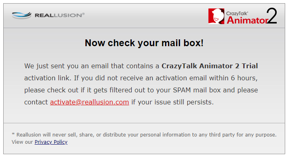Click the bold 'CrazyTalk Animator 2 Trial' text

pyautogui.click(x=209, y=66)
